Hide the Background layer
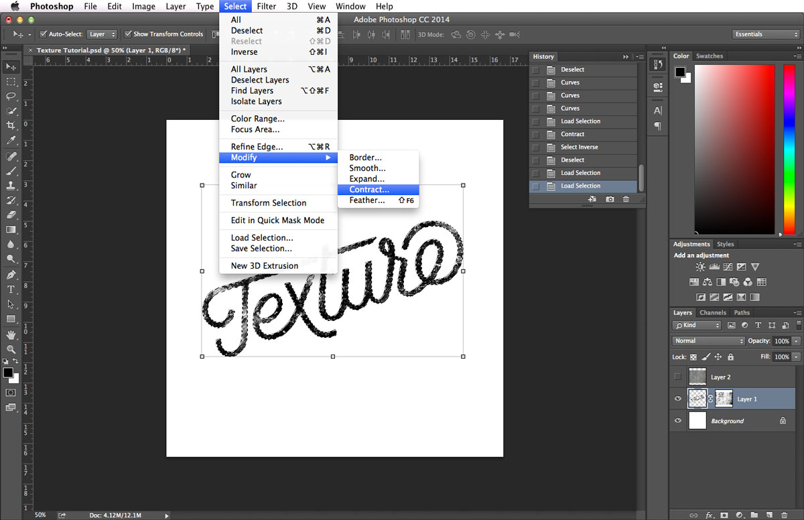This screenshot has width=804, height=520. coord(677,420)
